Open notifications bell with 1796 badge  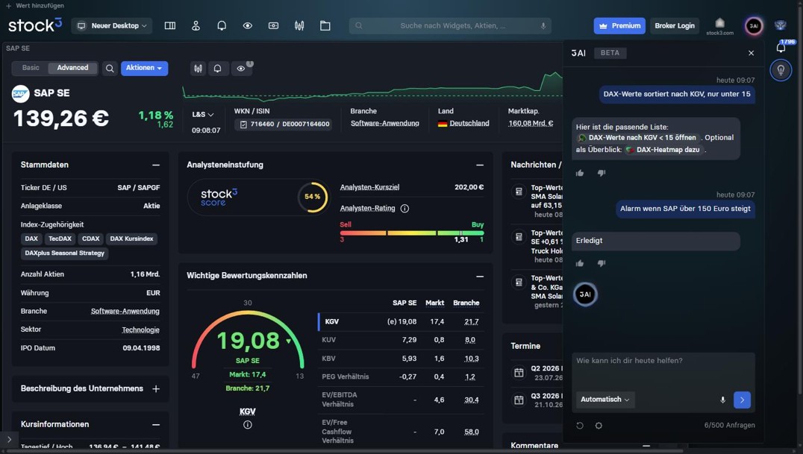(x=781, y=47)
